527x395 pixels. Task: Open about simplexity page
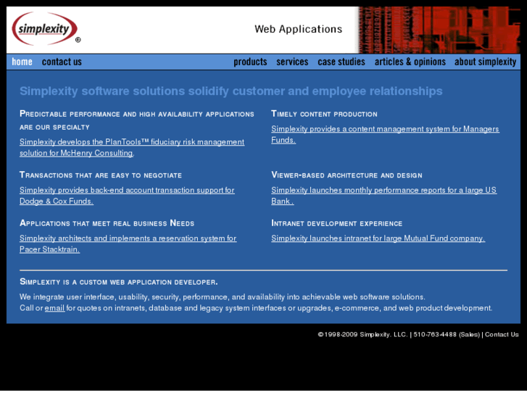click(x=486, y=62)
